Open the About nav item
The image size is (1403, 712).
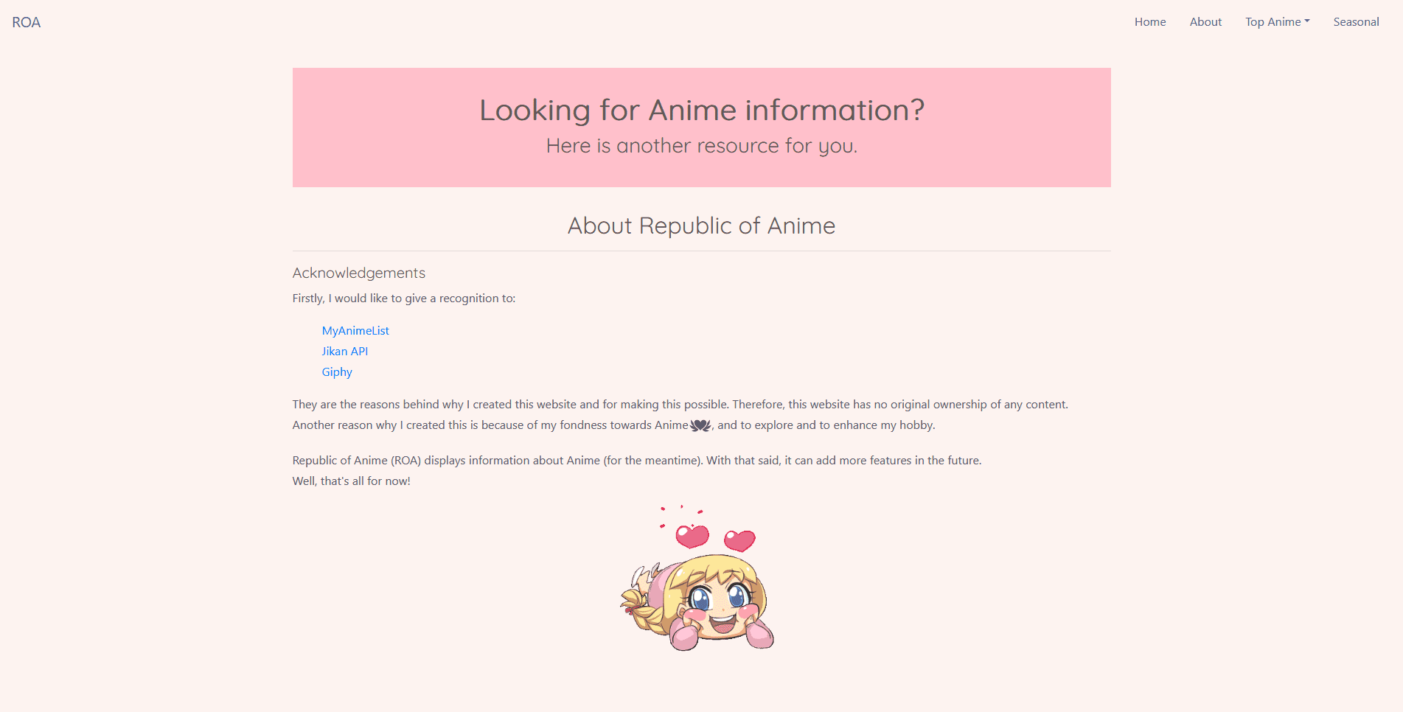[1205, 22]
